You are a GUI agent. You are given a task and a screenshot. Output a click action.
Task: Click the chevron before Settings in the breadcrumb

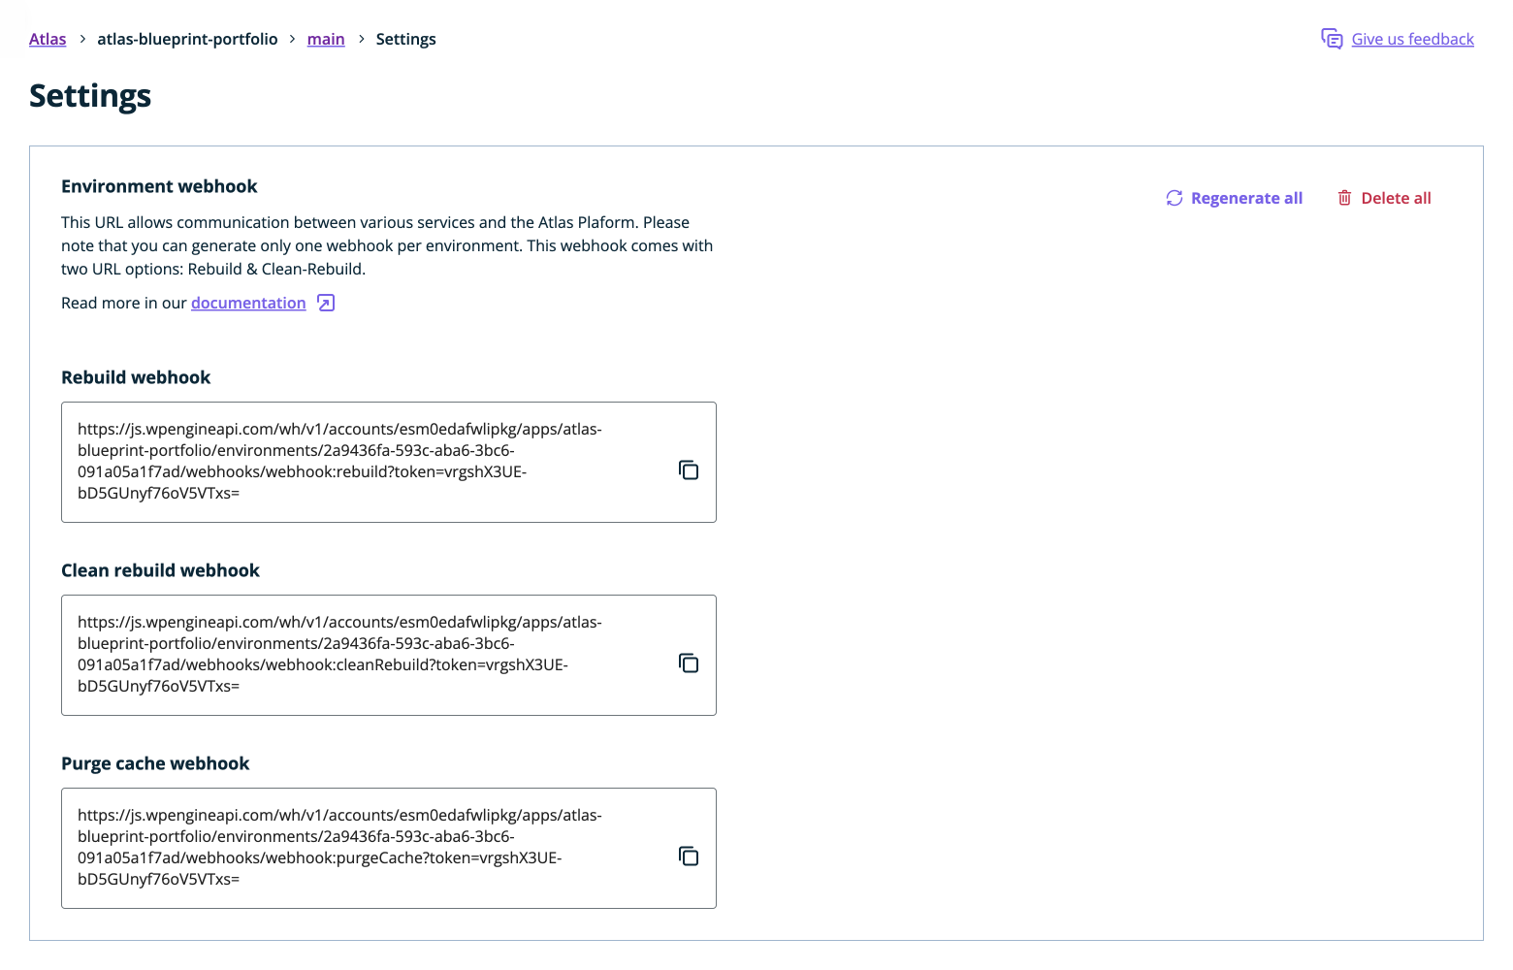click(x=362, y=39)
